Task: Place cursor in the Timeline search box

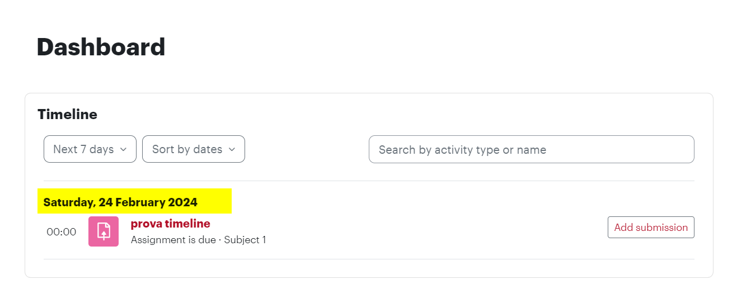Action: tap(532, 149)
